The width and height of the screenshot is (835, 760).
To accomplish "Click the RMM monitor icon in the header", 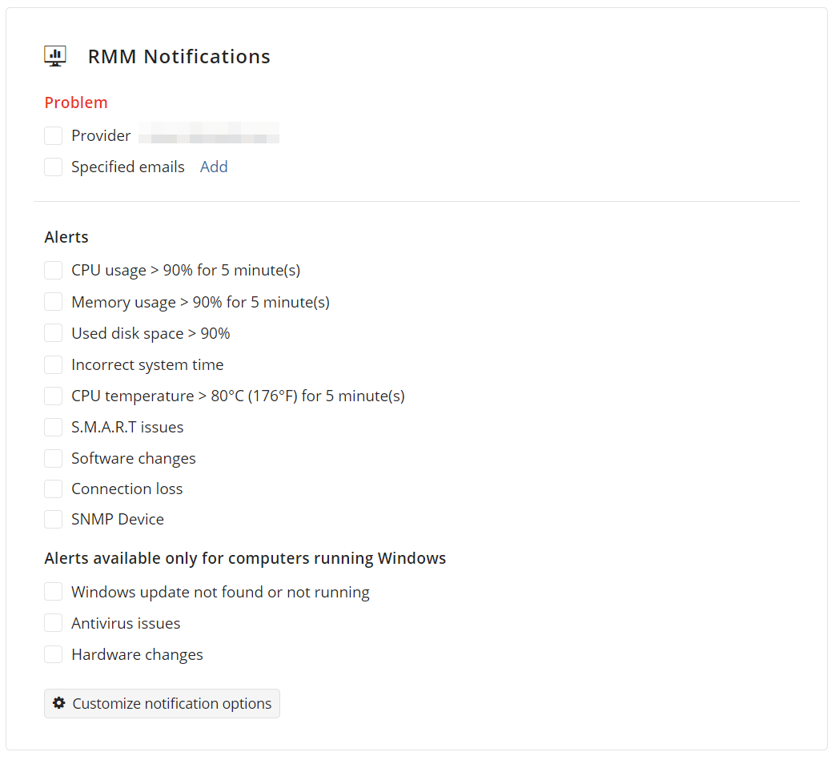I will [x=54, y=55].
